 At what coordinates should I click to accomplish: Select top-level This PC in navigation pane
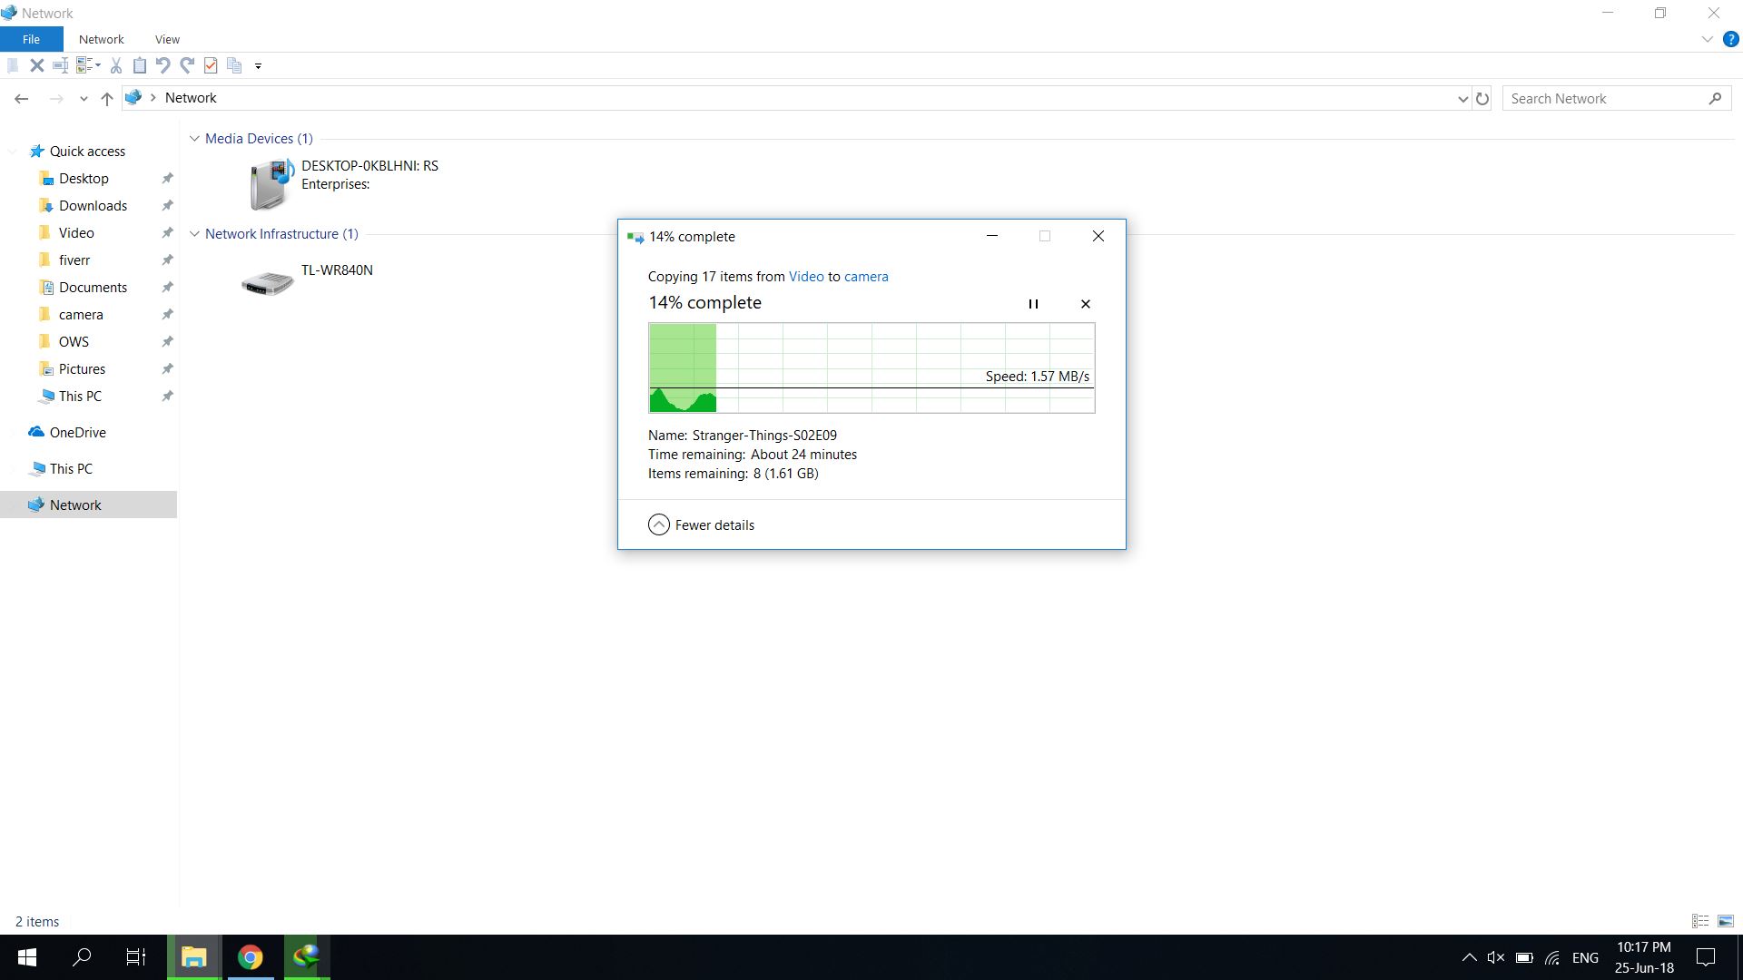71,469
